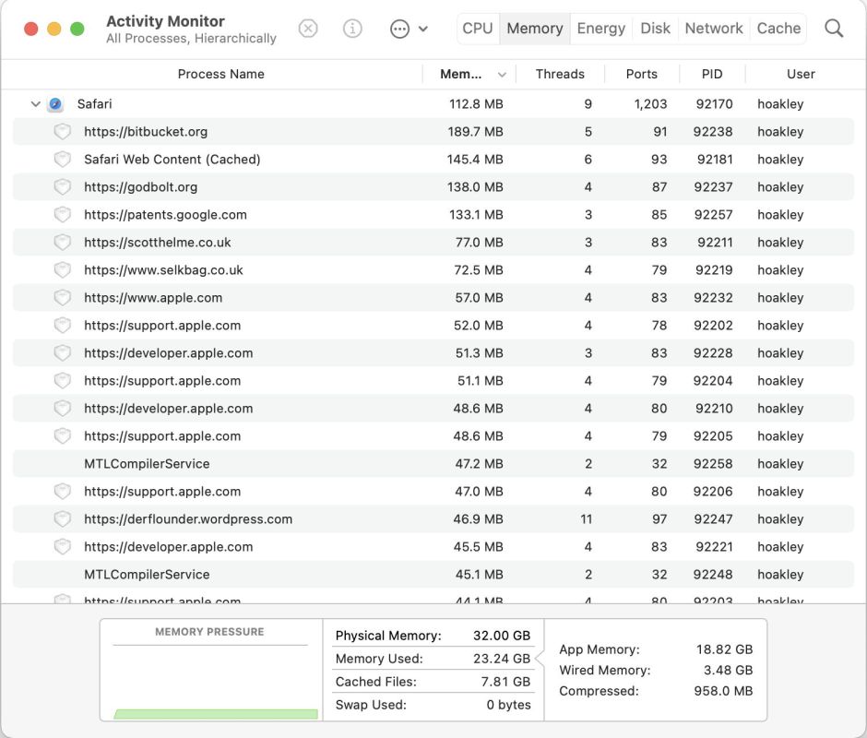Click the green Memory Pressure graph
The image size is (867, 738).
pos(215,713)
